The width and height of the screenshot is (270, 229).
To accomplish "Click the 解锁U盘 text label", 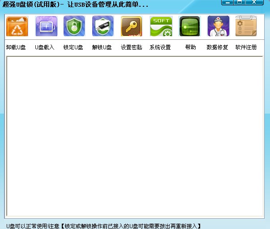I will click(x=102, y=47).
